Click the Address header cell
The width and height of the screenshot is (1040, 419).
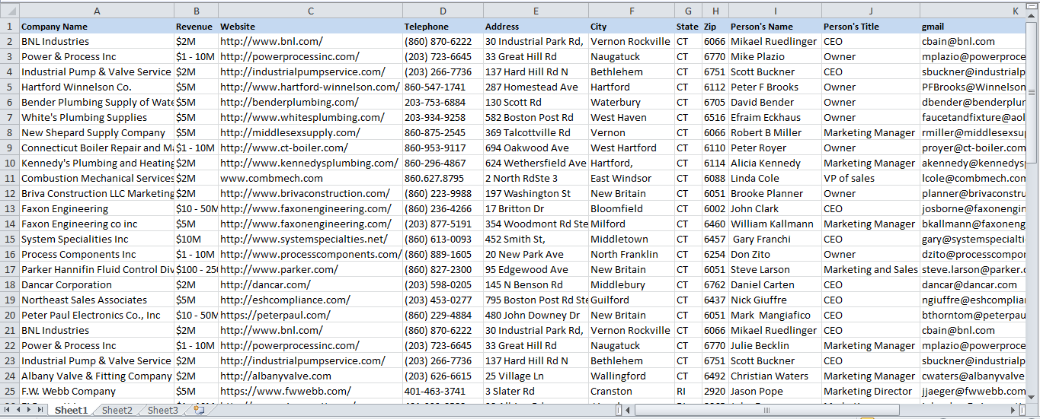tap(536, 26)
